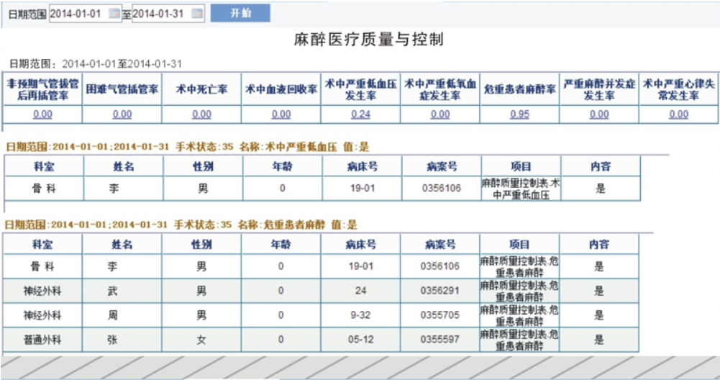Click 0.00 under 术中严重心律失常发生率

[x=678, y=114]
